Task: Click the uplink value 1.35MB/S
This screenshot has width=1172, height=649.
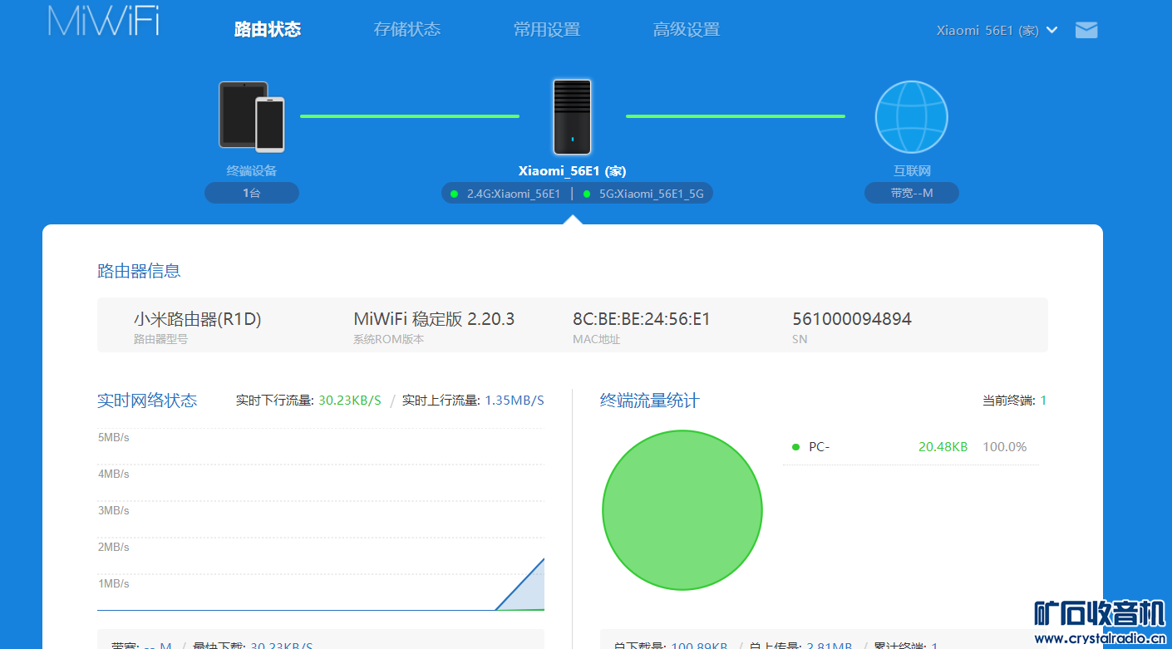Action: (x=515, y=401)
